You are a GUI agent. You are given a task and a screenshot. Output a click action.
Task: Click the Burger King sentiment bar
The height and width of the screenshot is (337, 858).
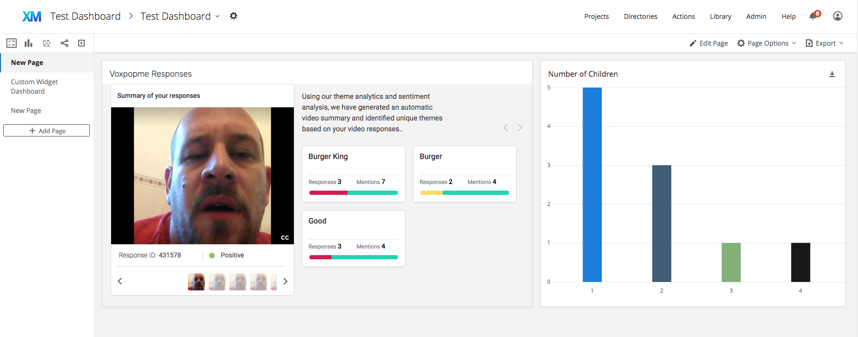pos(354,193)
